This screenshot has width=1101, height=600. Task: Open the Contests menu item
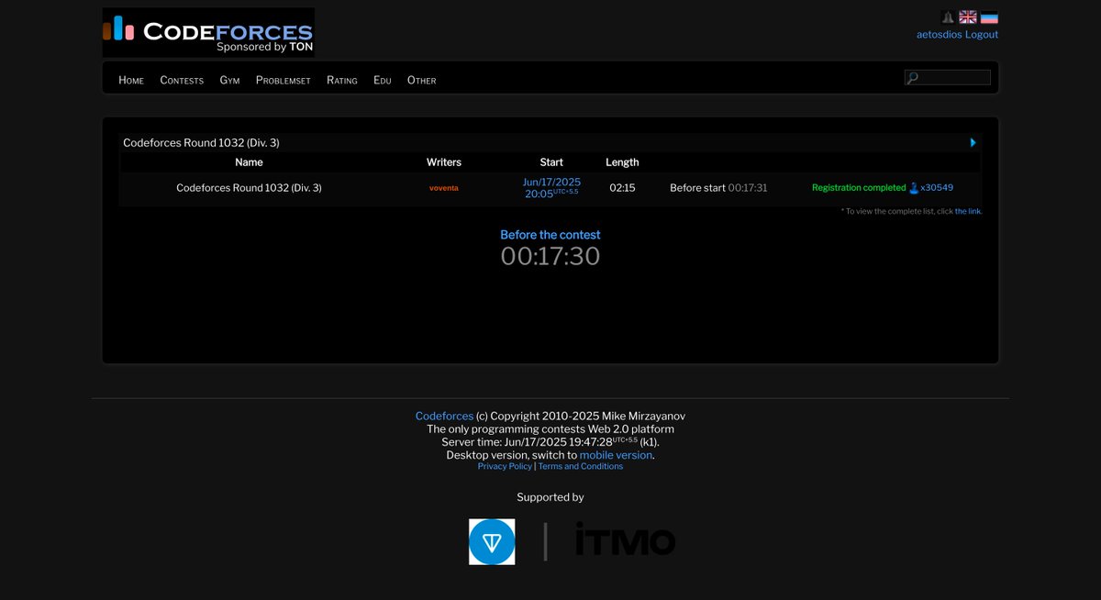pos(182,81)
